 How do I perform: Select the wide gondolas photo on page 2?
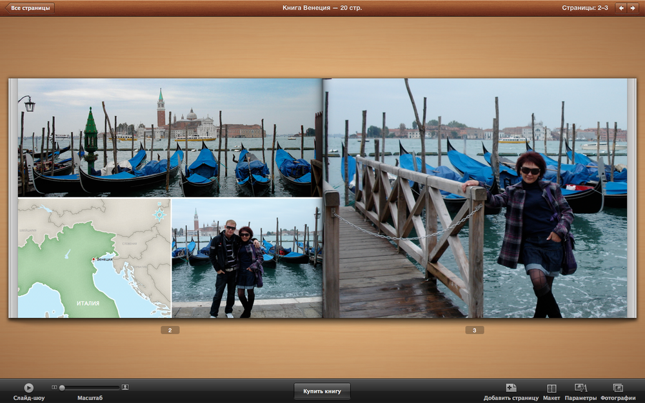coord(170,138)
